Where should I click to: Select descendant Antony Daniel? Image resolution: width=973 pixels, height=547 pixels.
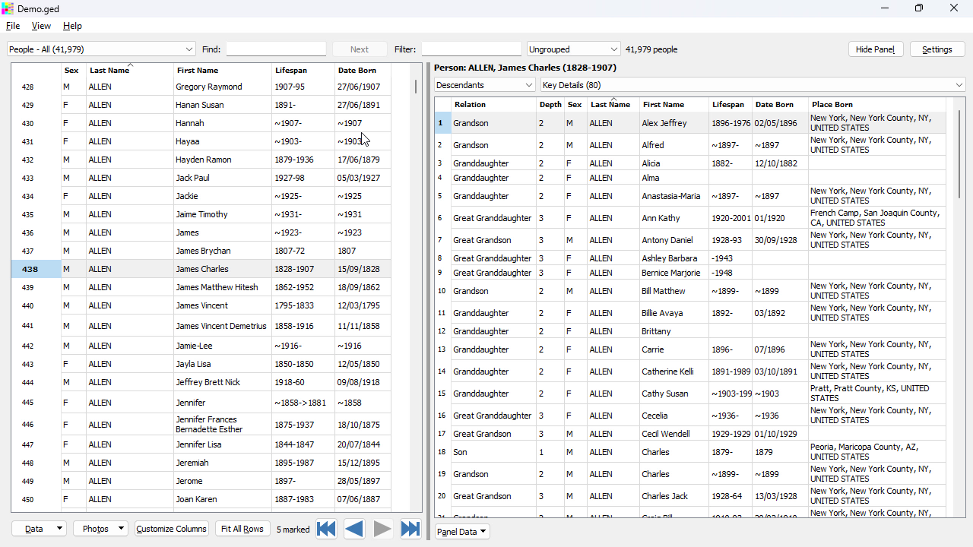coord(690,240)
